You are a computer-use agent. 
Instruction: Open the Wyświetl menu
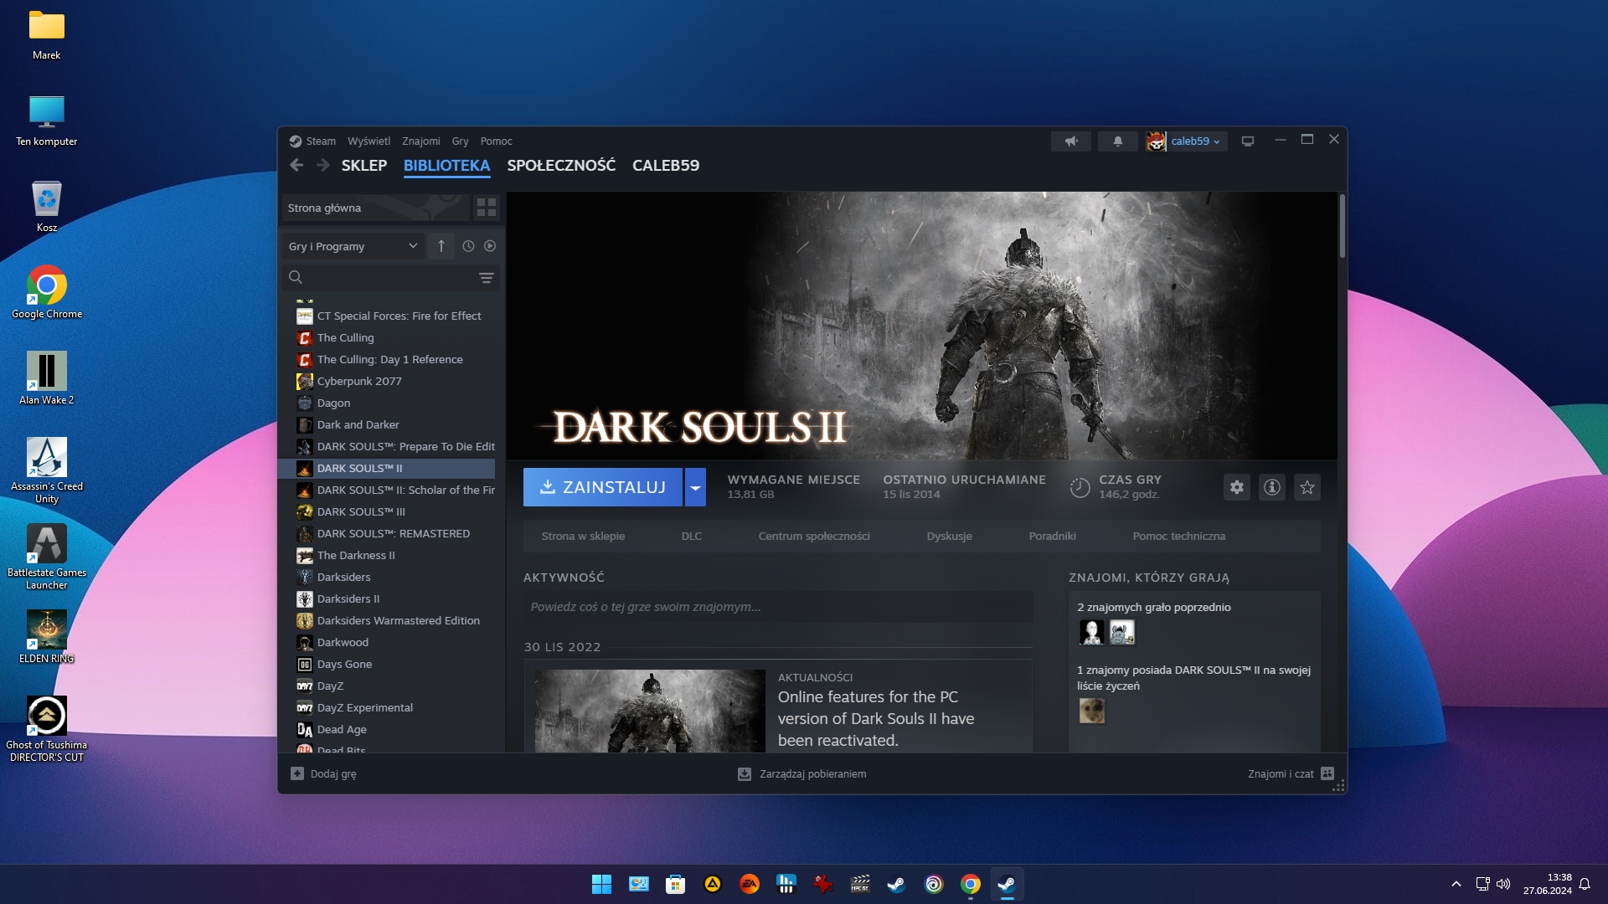pyautogui.click(x=368, y=141)
